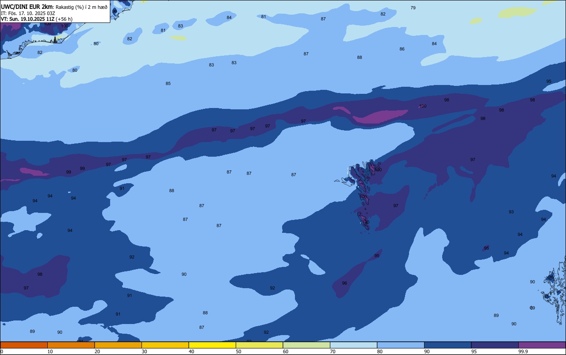Select the valid time "VT: Sun. 19.10.2025 11Z"
Viewport: 566px width, 355px height.
27,19
